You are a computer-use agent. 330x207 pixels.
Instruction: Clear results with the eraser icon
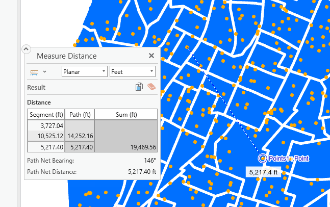tap(151, 87)
